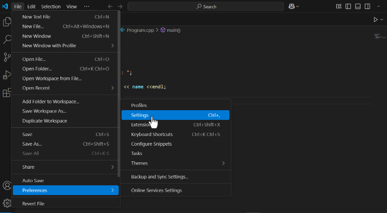The image size is (387, 213).
Task: Click the Manage gear icon
Action: pyautogui.click(x=7, y=203)
